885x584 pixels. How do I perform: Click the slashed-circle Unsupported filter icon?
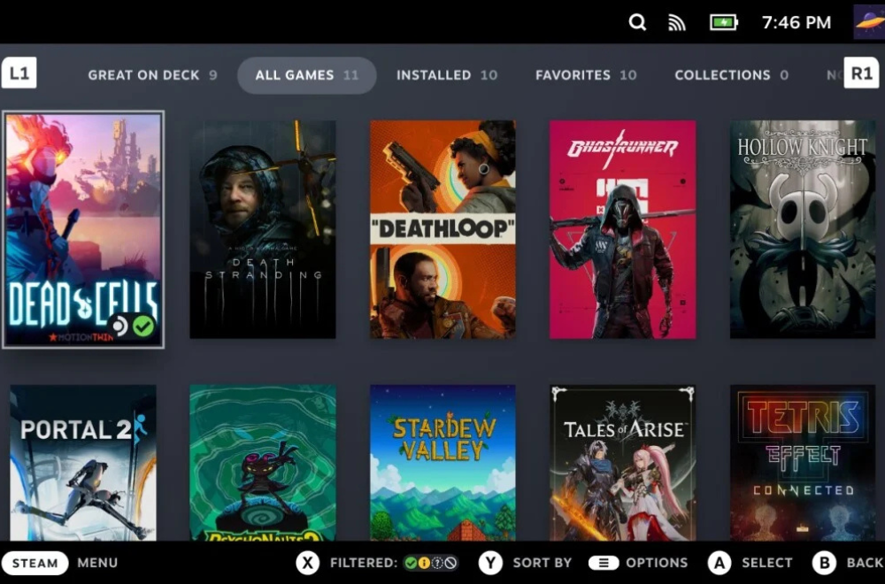tap(450, 563)
